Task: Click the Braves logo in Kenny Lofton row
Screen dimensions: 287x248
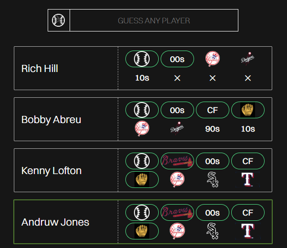Action: pos(177,161)
